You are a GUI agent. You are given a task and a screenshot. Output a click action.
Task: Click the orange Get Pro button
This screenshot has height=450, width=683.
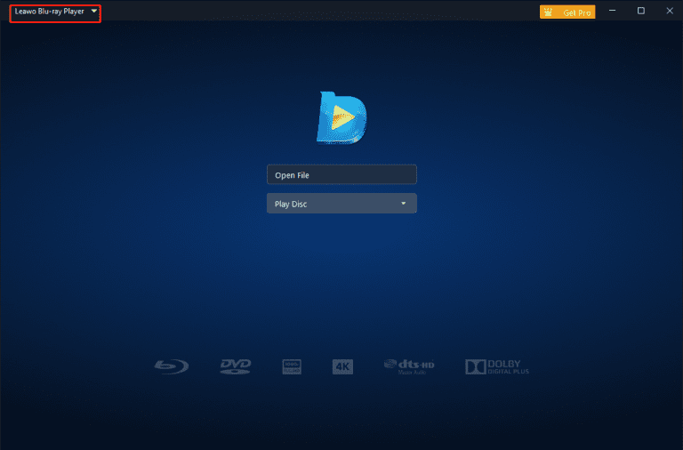coord(566,12)
